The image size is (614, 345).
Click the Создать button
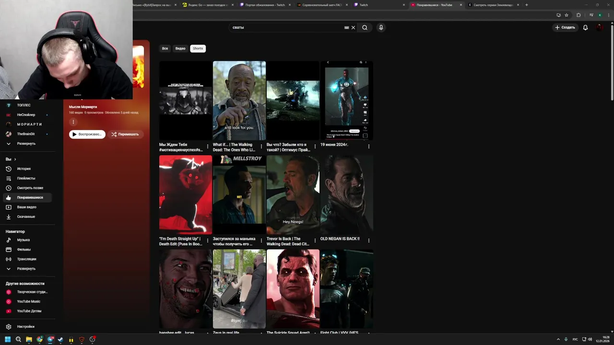pos(565,27)
